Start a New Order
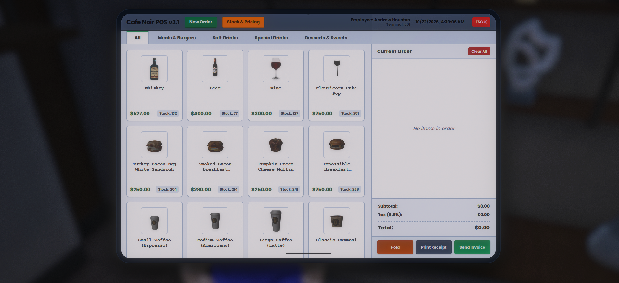This screenshot has height=283, width=619. pyautogui.click(x=201, y=22)
